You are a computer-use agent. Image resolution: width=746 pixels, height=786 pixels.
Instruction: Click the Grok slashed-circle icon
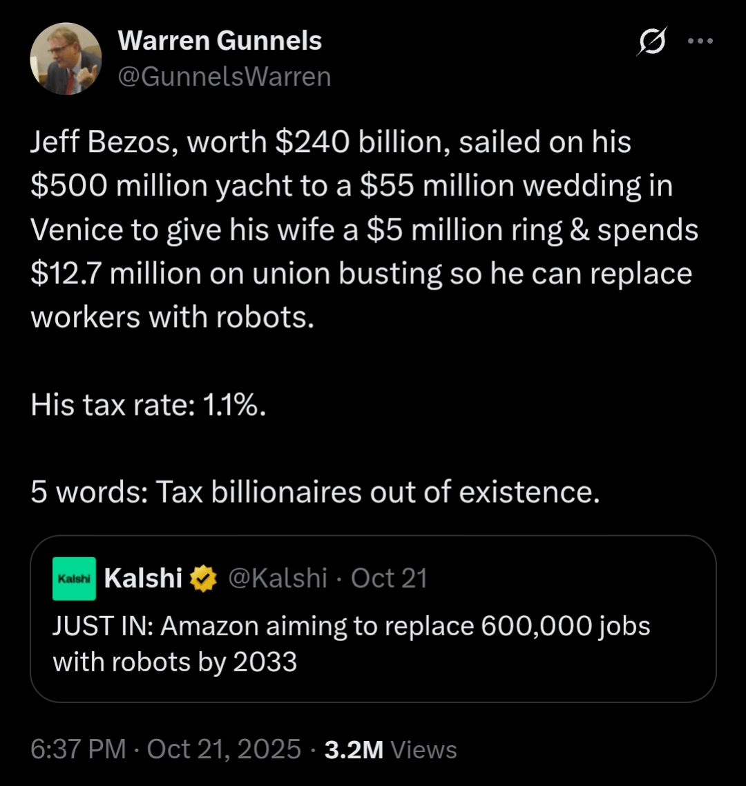tap(653, 43)
